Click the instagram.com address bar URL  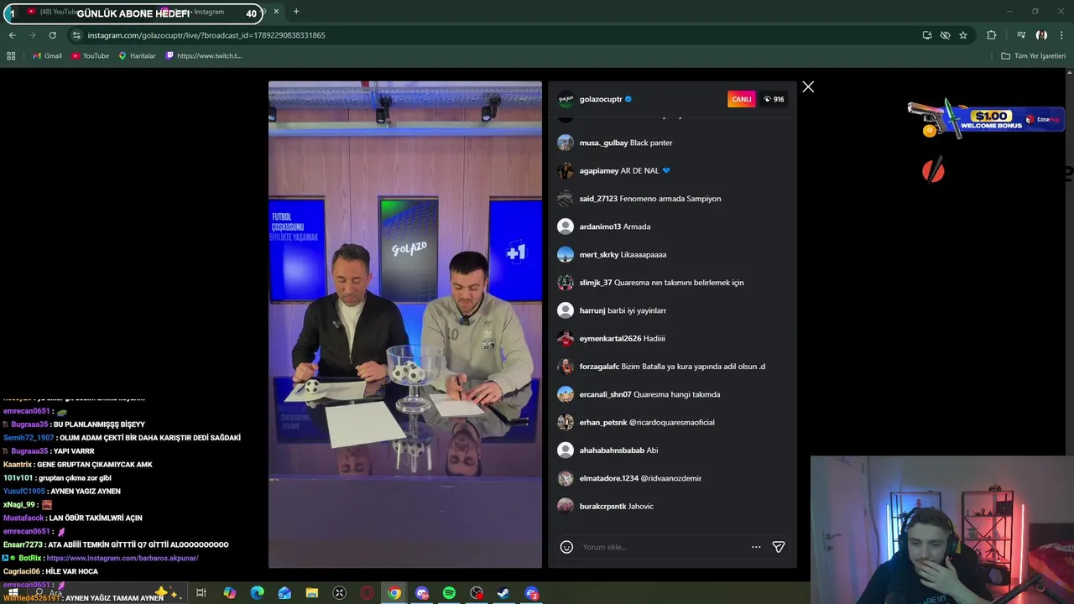(206, 35)
